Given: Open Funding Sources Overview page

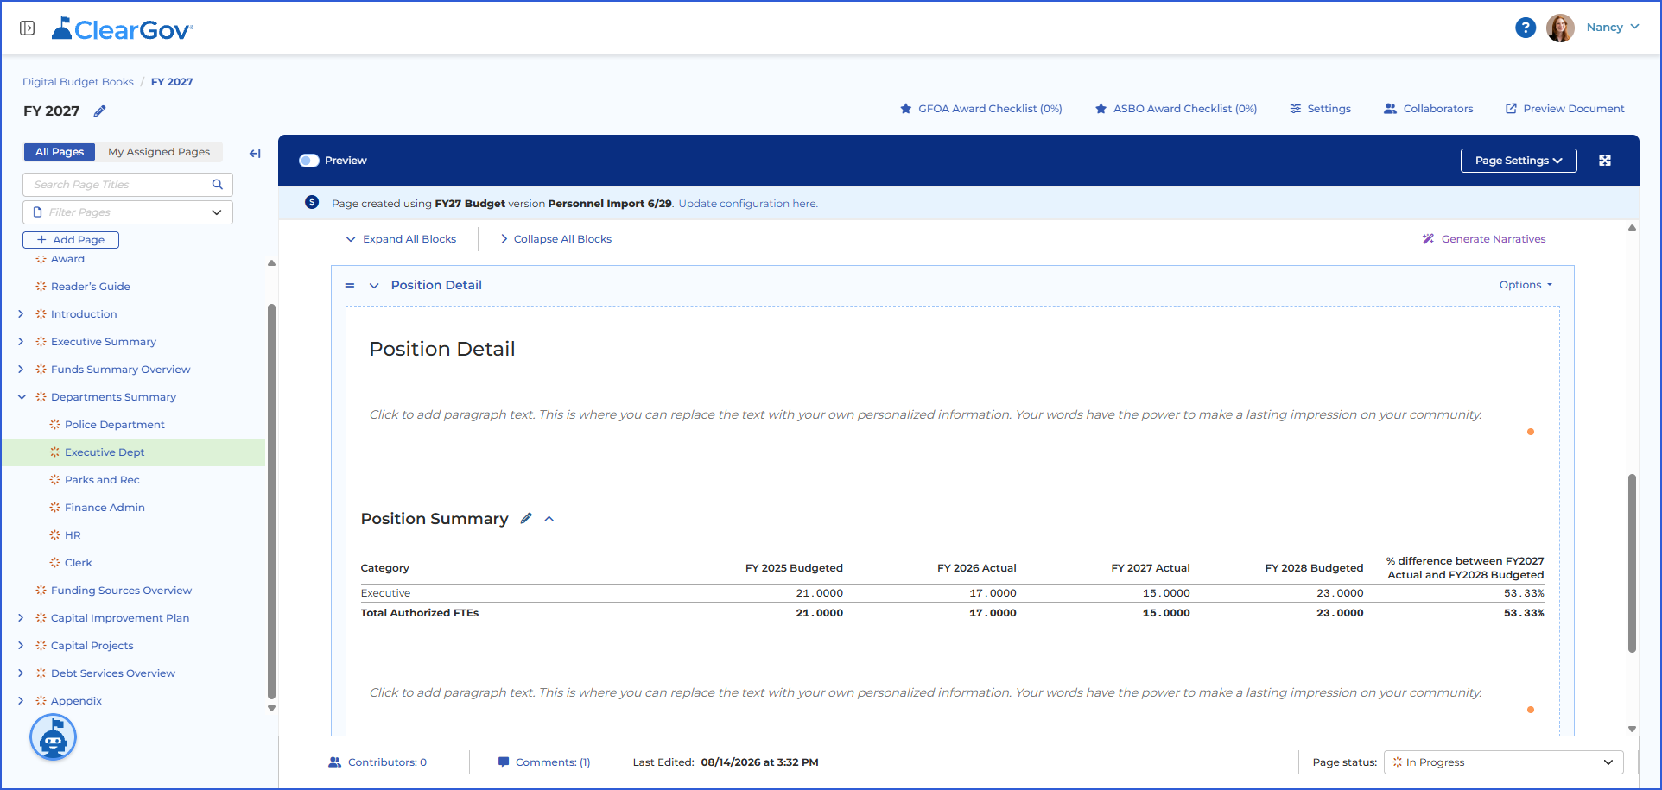Looking at the screenshot, I should (121, 591).
